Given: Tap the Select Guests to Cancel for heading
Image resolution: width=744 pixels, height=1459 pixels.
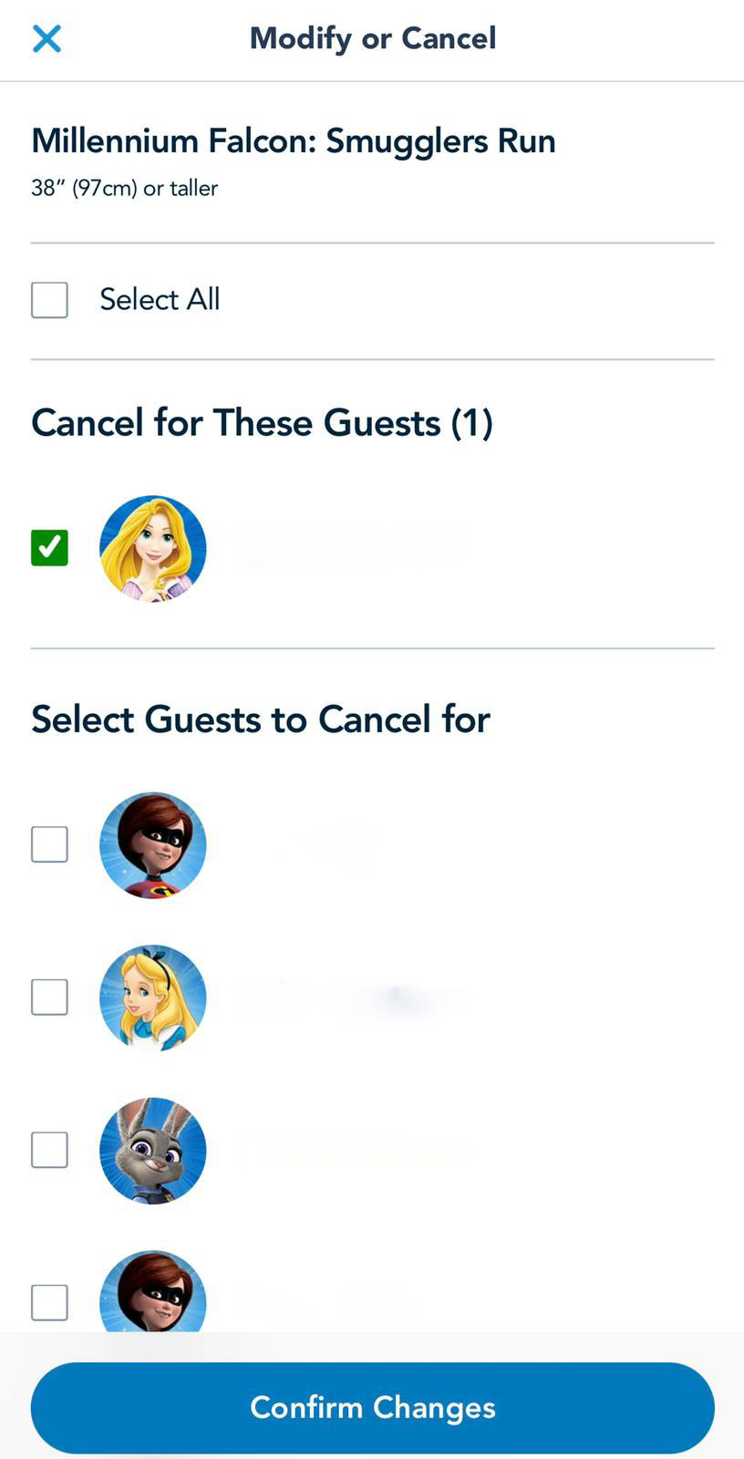Looking at the screenshot, I should pos(261,719).
